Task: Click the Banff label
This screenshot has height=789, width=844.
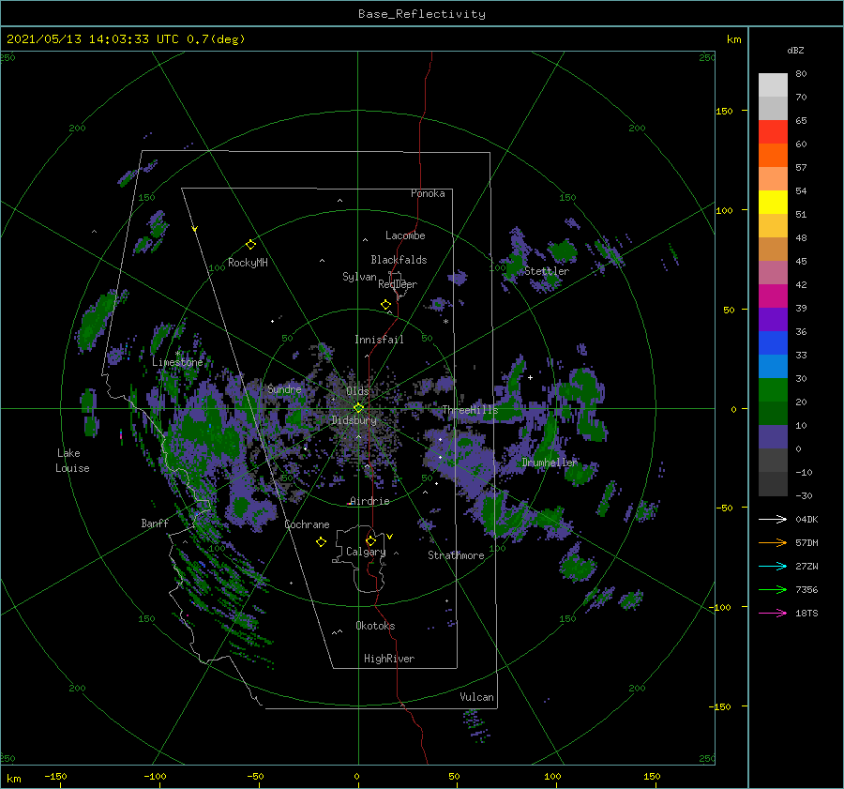Action: (155, 523)
